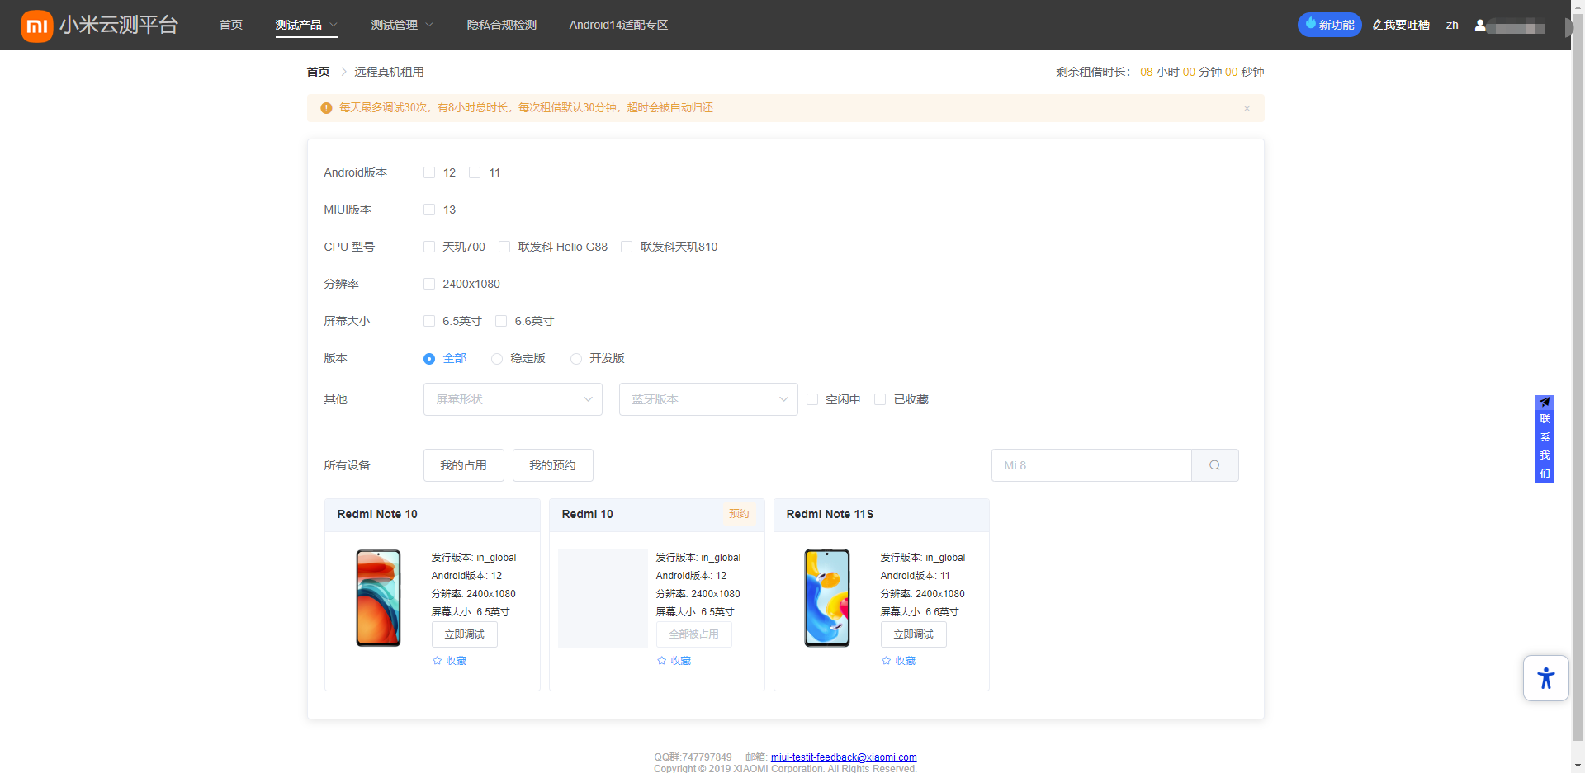Open the 屏幕形状 dropdown
Image resolution: width=1585 pixels, height=773 pixels.
pyautogui.click(x=513, y=399)
